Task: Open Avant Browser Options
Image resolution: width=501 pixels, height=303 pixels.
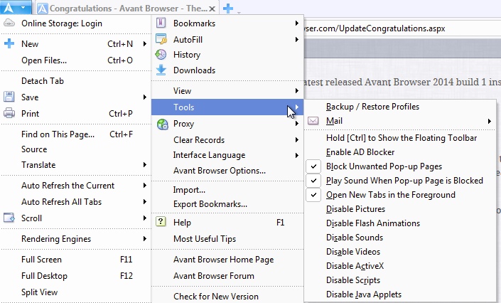Action: 220,171
